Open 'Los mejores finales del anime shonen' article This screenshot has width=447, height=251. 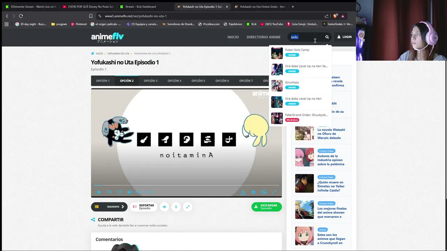tap(332, 213)
